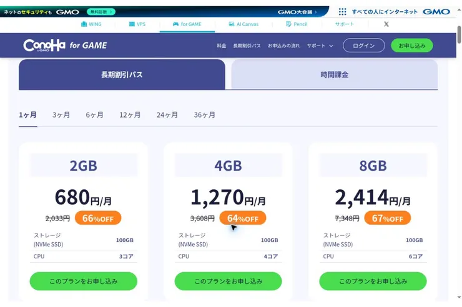Click the scrollbar down arrow
The height and width of the screenshot is (307, 462).
(x=459, y=297)
